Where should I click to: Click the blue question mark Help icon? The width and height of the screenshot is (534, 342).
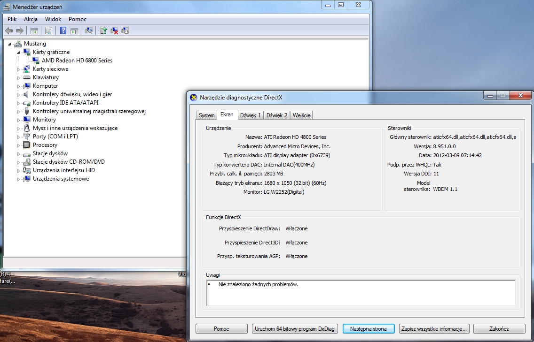click(x=63, y=31)
